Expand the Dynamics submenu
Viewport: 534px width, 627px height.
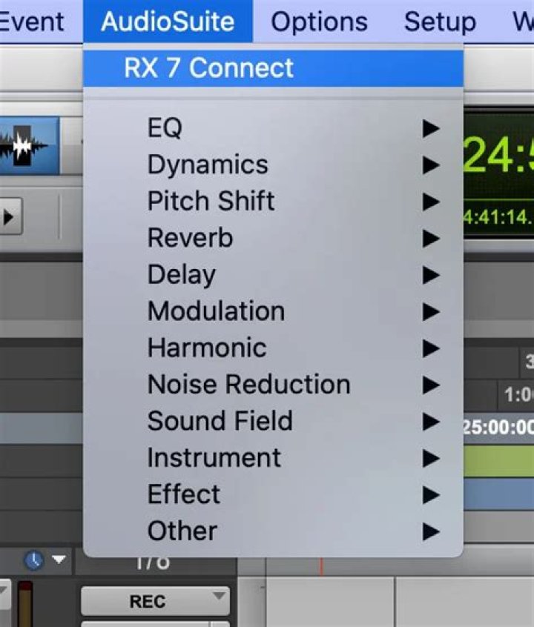[x=274, y=165]
